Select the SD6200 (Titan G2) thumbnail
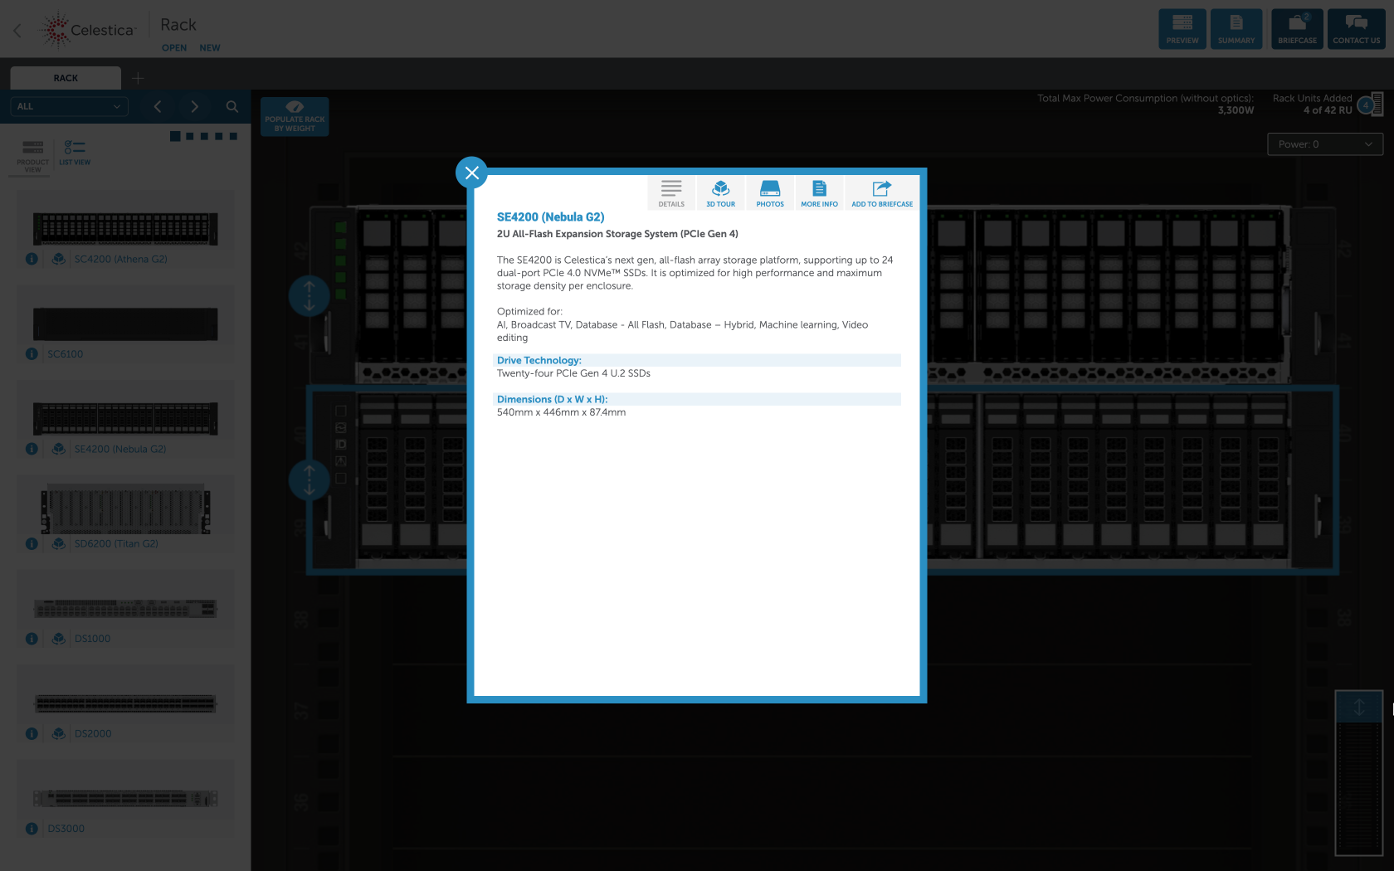The width and height of the screenshot is (1394, 871). [x=125, y=510]
